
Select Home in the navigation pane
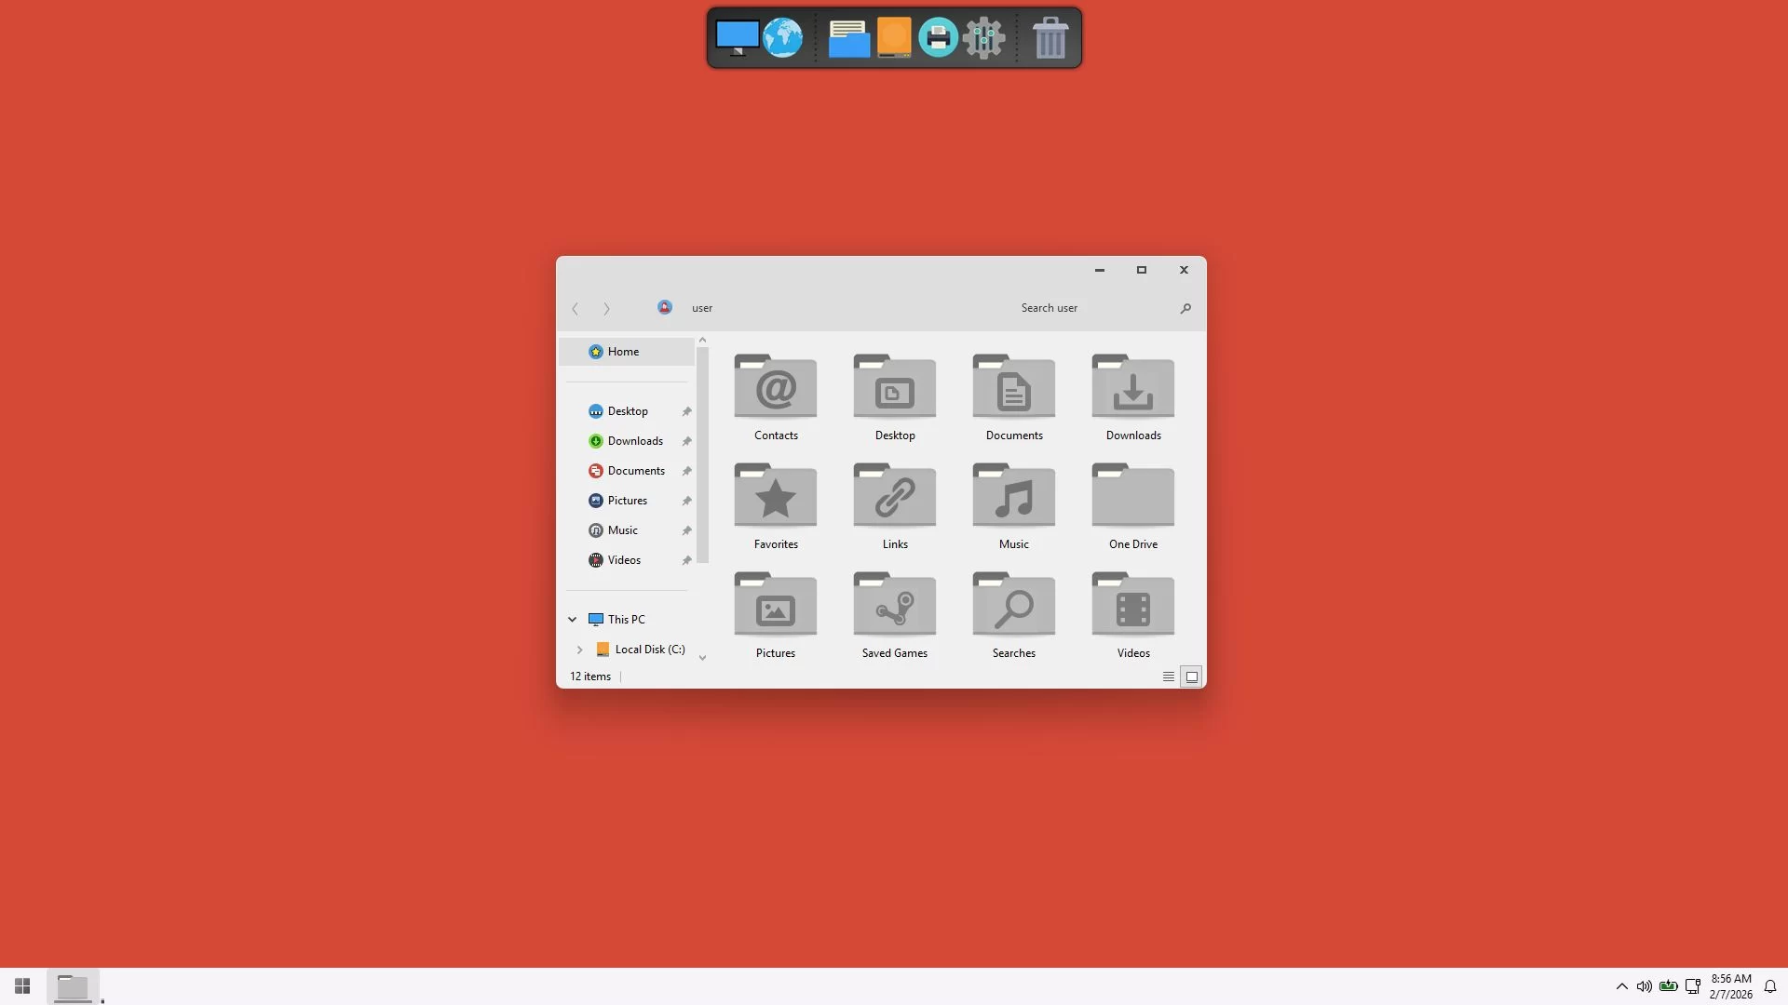[x=623, y=352]
